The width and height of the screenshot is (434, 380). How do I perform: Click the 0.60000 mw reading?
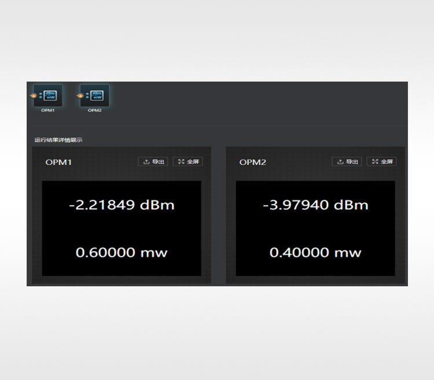point(122,253)
